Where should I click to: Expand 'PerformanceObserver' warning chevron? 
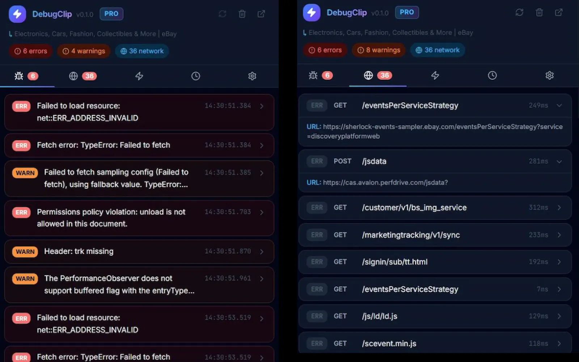tap(262, 279)
